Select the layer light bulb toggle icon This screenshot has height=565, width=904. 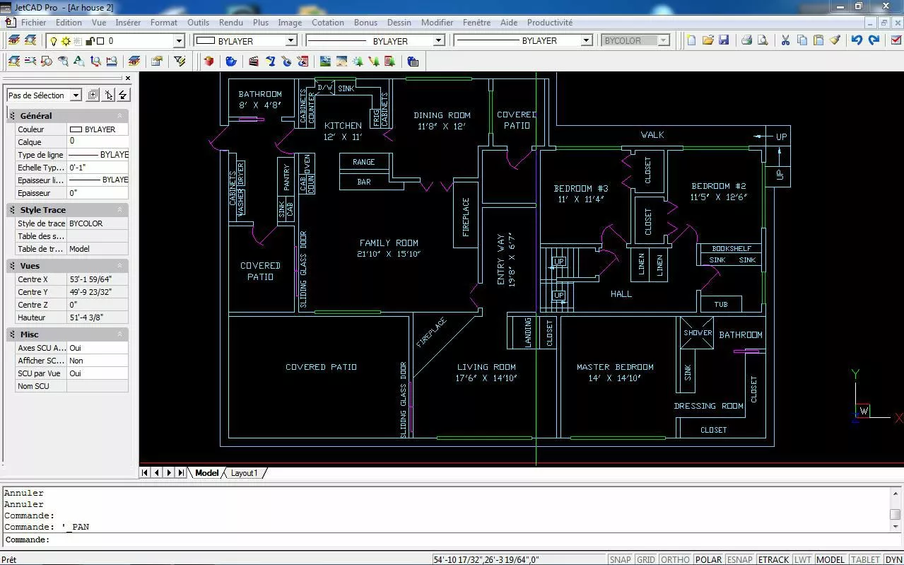tap(53, 41)
